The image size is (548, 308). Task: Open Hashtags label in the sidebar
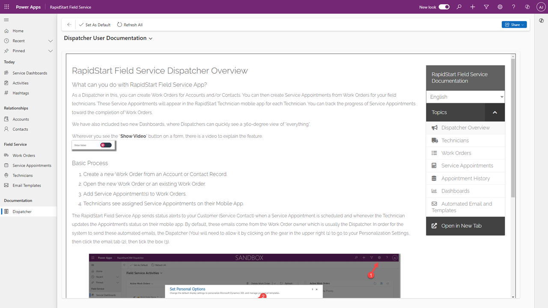(21, 93)
